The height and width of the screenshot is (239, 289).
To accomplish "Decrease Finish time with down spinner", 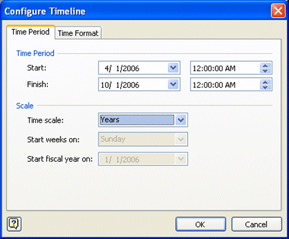I will (265, 87).
